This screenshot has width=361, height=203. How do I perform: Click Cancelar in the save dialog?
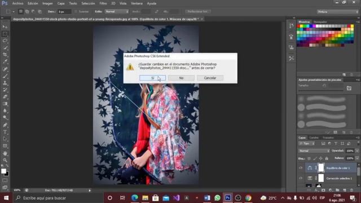[x=210, y=78]
